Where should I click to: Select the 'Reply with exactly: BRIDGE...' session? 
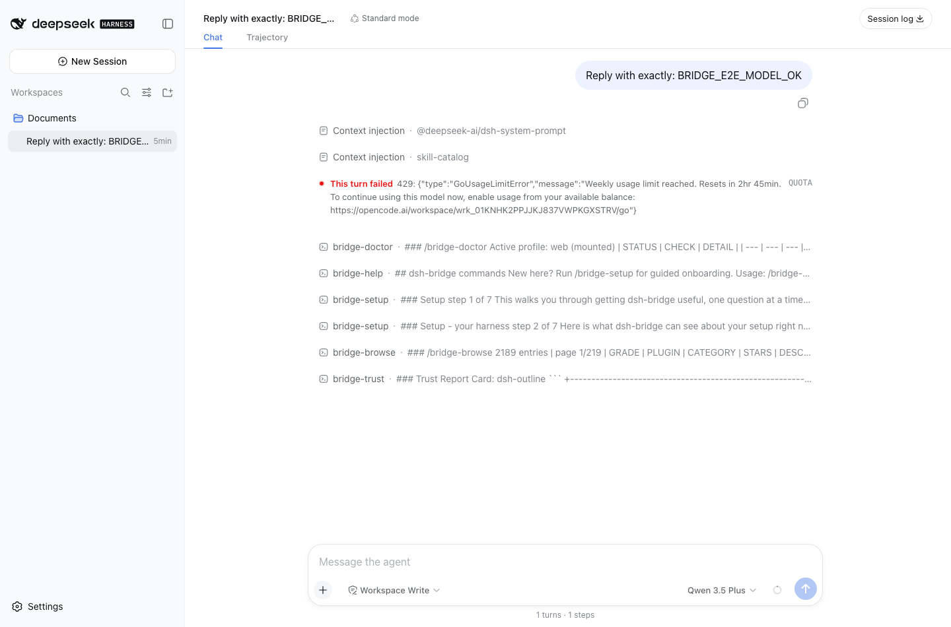coord(92,141)
